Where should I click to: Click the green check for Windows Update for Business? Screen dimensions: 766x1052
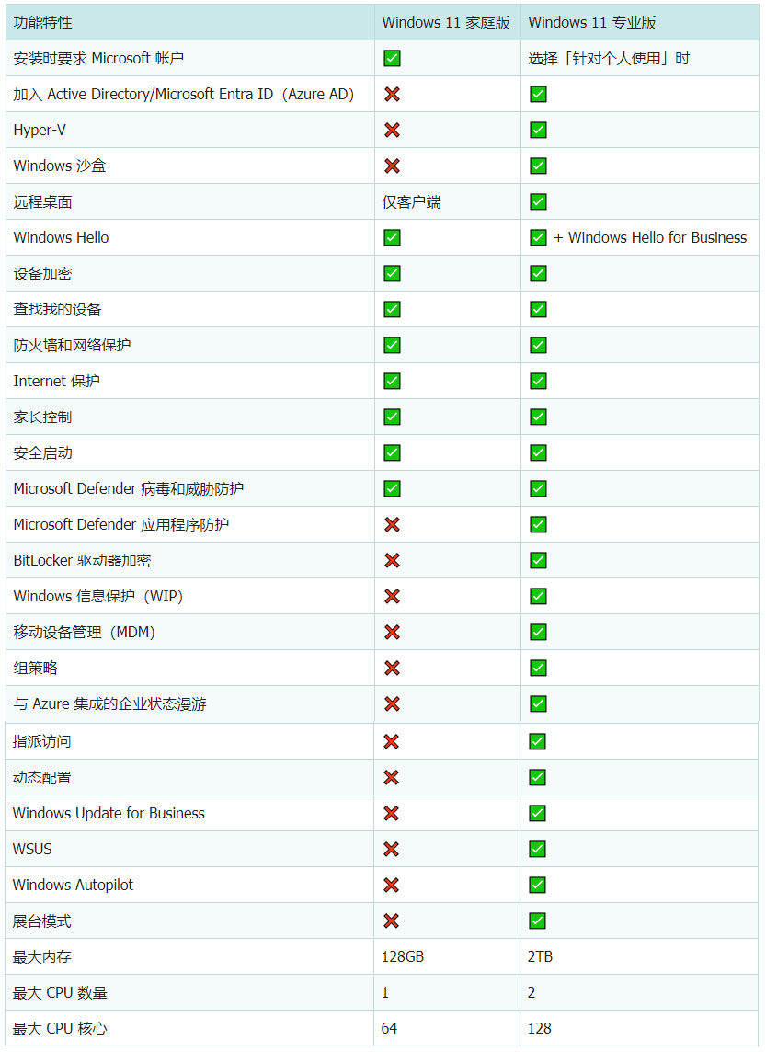click(x=537, y=813)
